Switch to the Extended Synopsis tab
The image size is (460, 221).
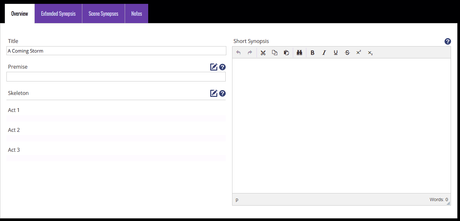(x=58, y=13)
